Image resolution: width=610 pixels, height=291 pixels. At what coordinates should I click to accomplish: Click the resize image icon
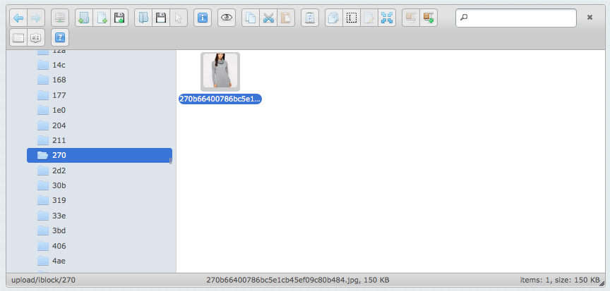click(387, 18)
